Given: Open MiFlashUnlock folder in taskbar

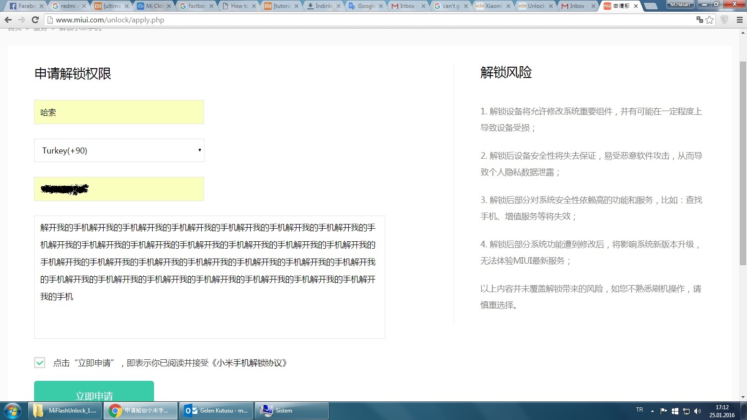Looking at the screenshot, I should [x=65, y=411].
